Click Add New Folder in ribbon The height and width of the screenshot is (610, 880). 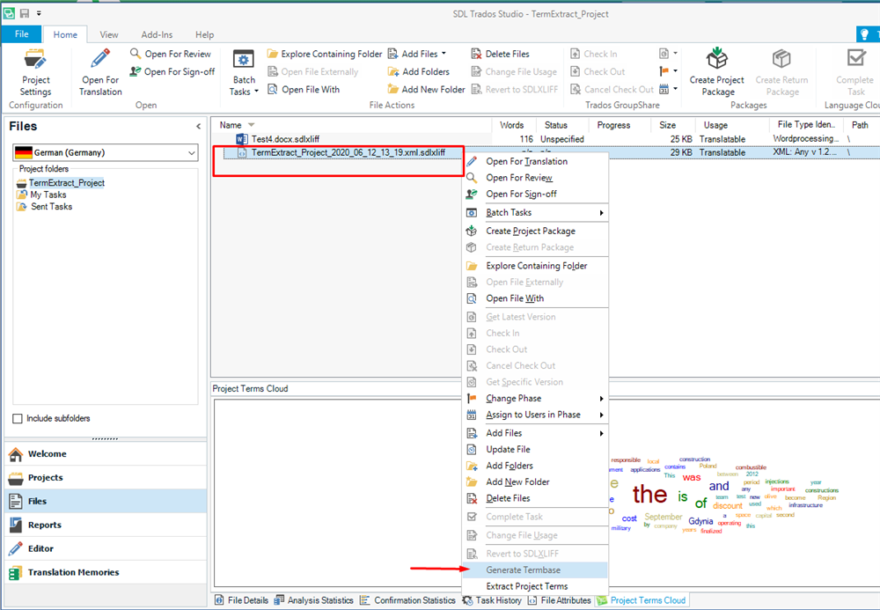[x=426, y=89]
